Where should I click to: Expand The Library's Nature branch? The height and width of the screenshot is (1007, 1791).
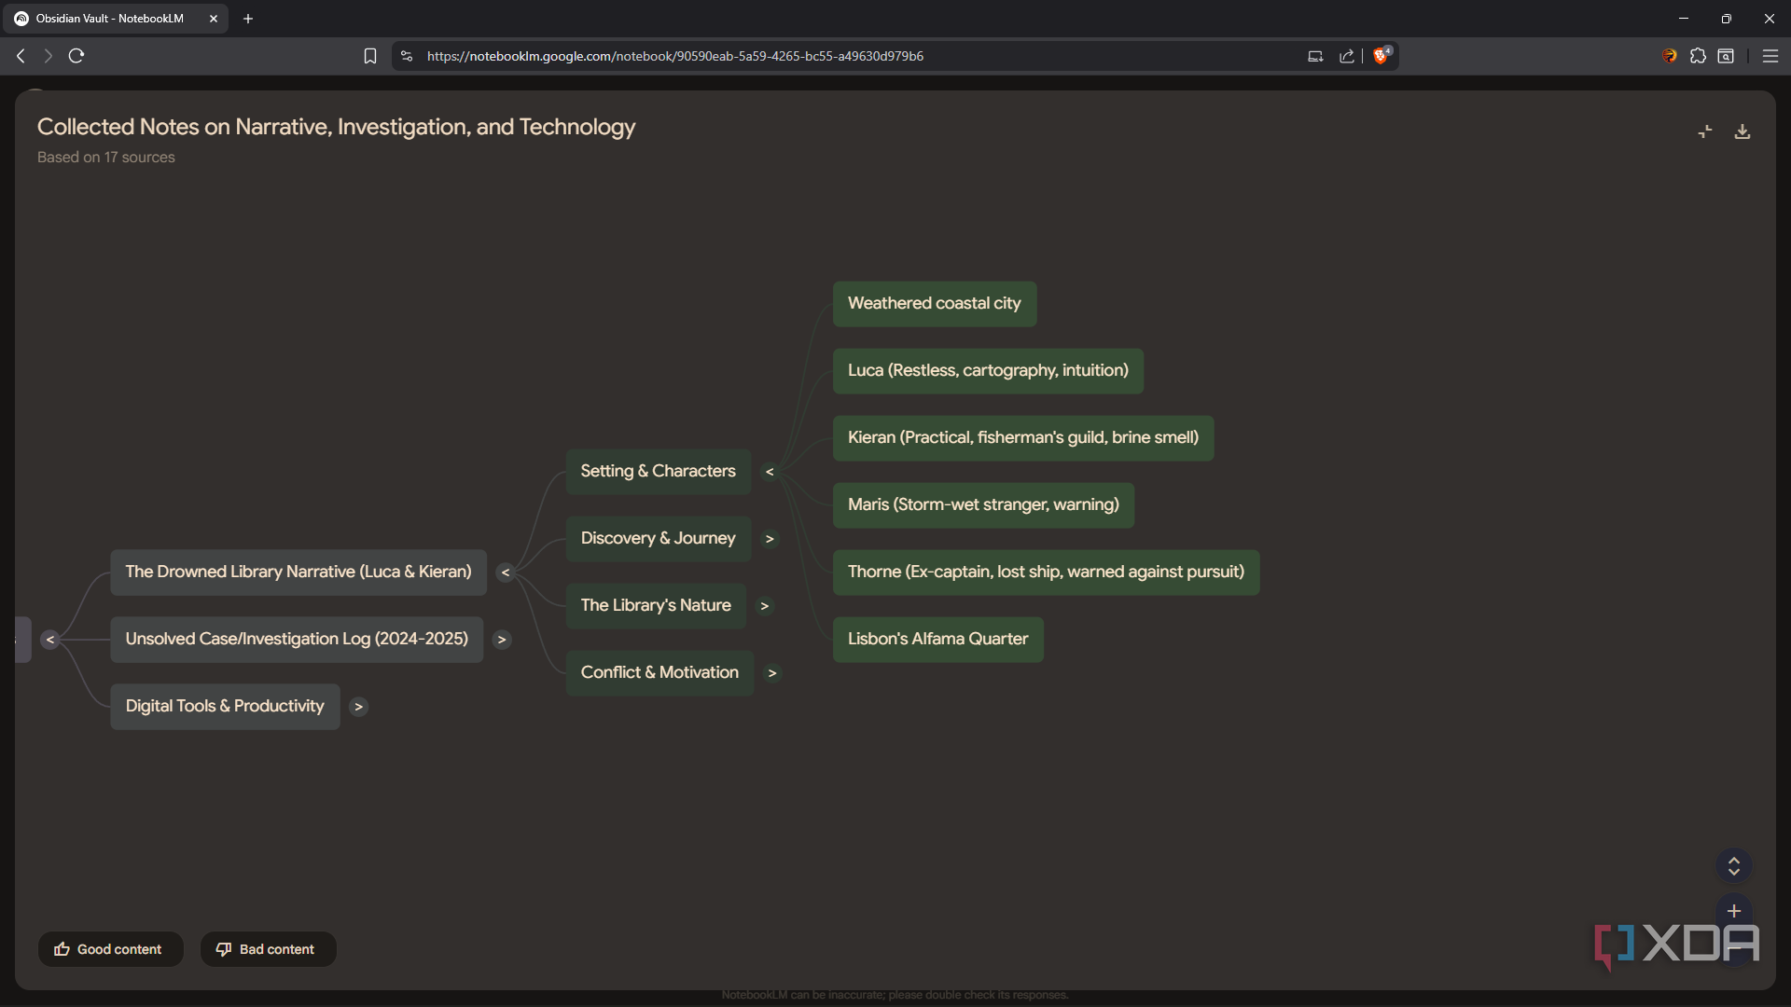point(765,606)
